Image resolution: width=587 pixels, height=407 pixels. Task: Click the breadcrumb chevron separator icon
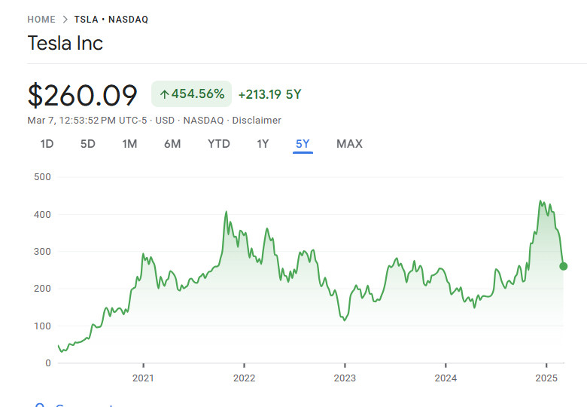click(65, 20)
